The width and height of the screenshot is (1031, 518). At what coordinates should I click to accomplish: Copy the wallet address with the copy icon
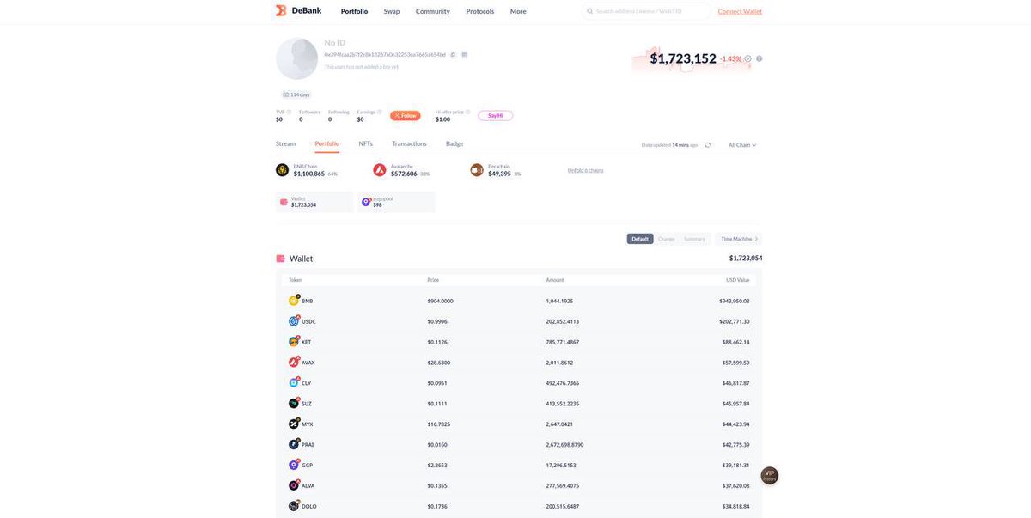tap(453, 54)
